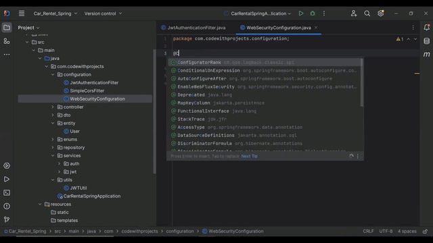Viewport: 433px width, 243px height.
Task: Run CarRentalSpringApplication with play button
Action: pos(300,13)
